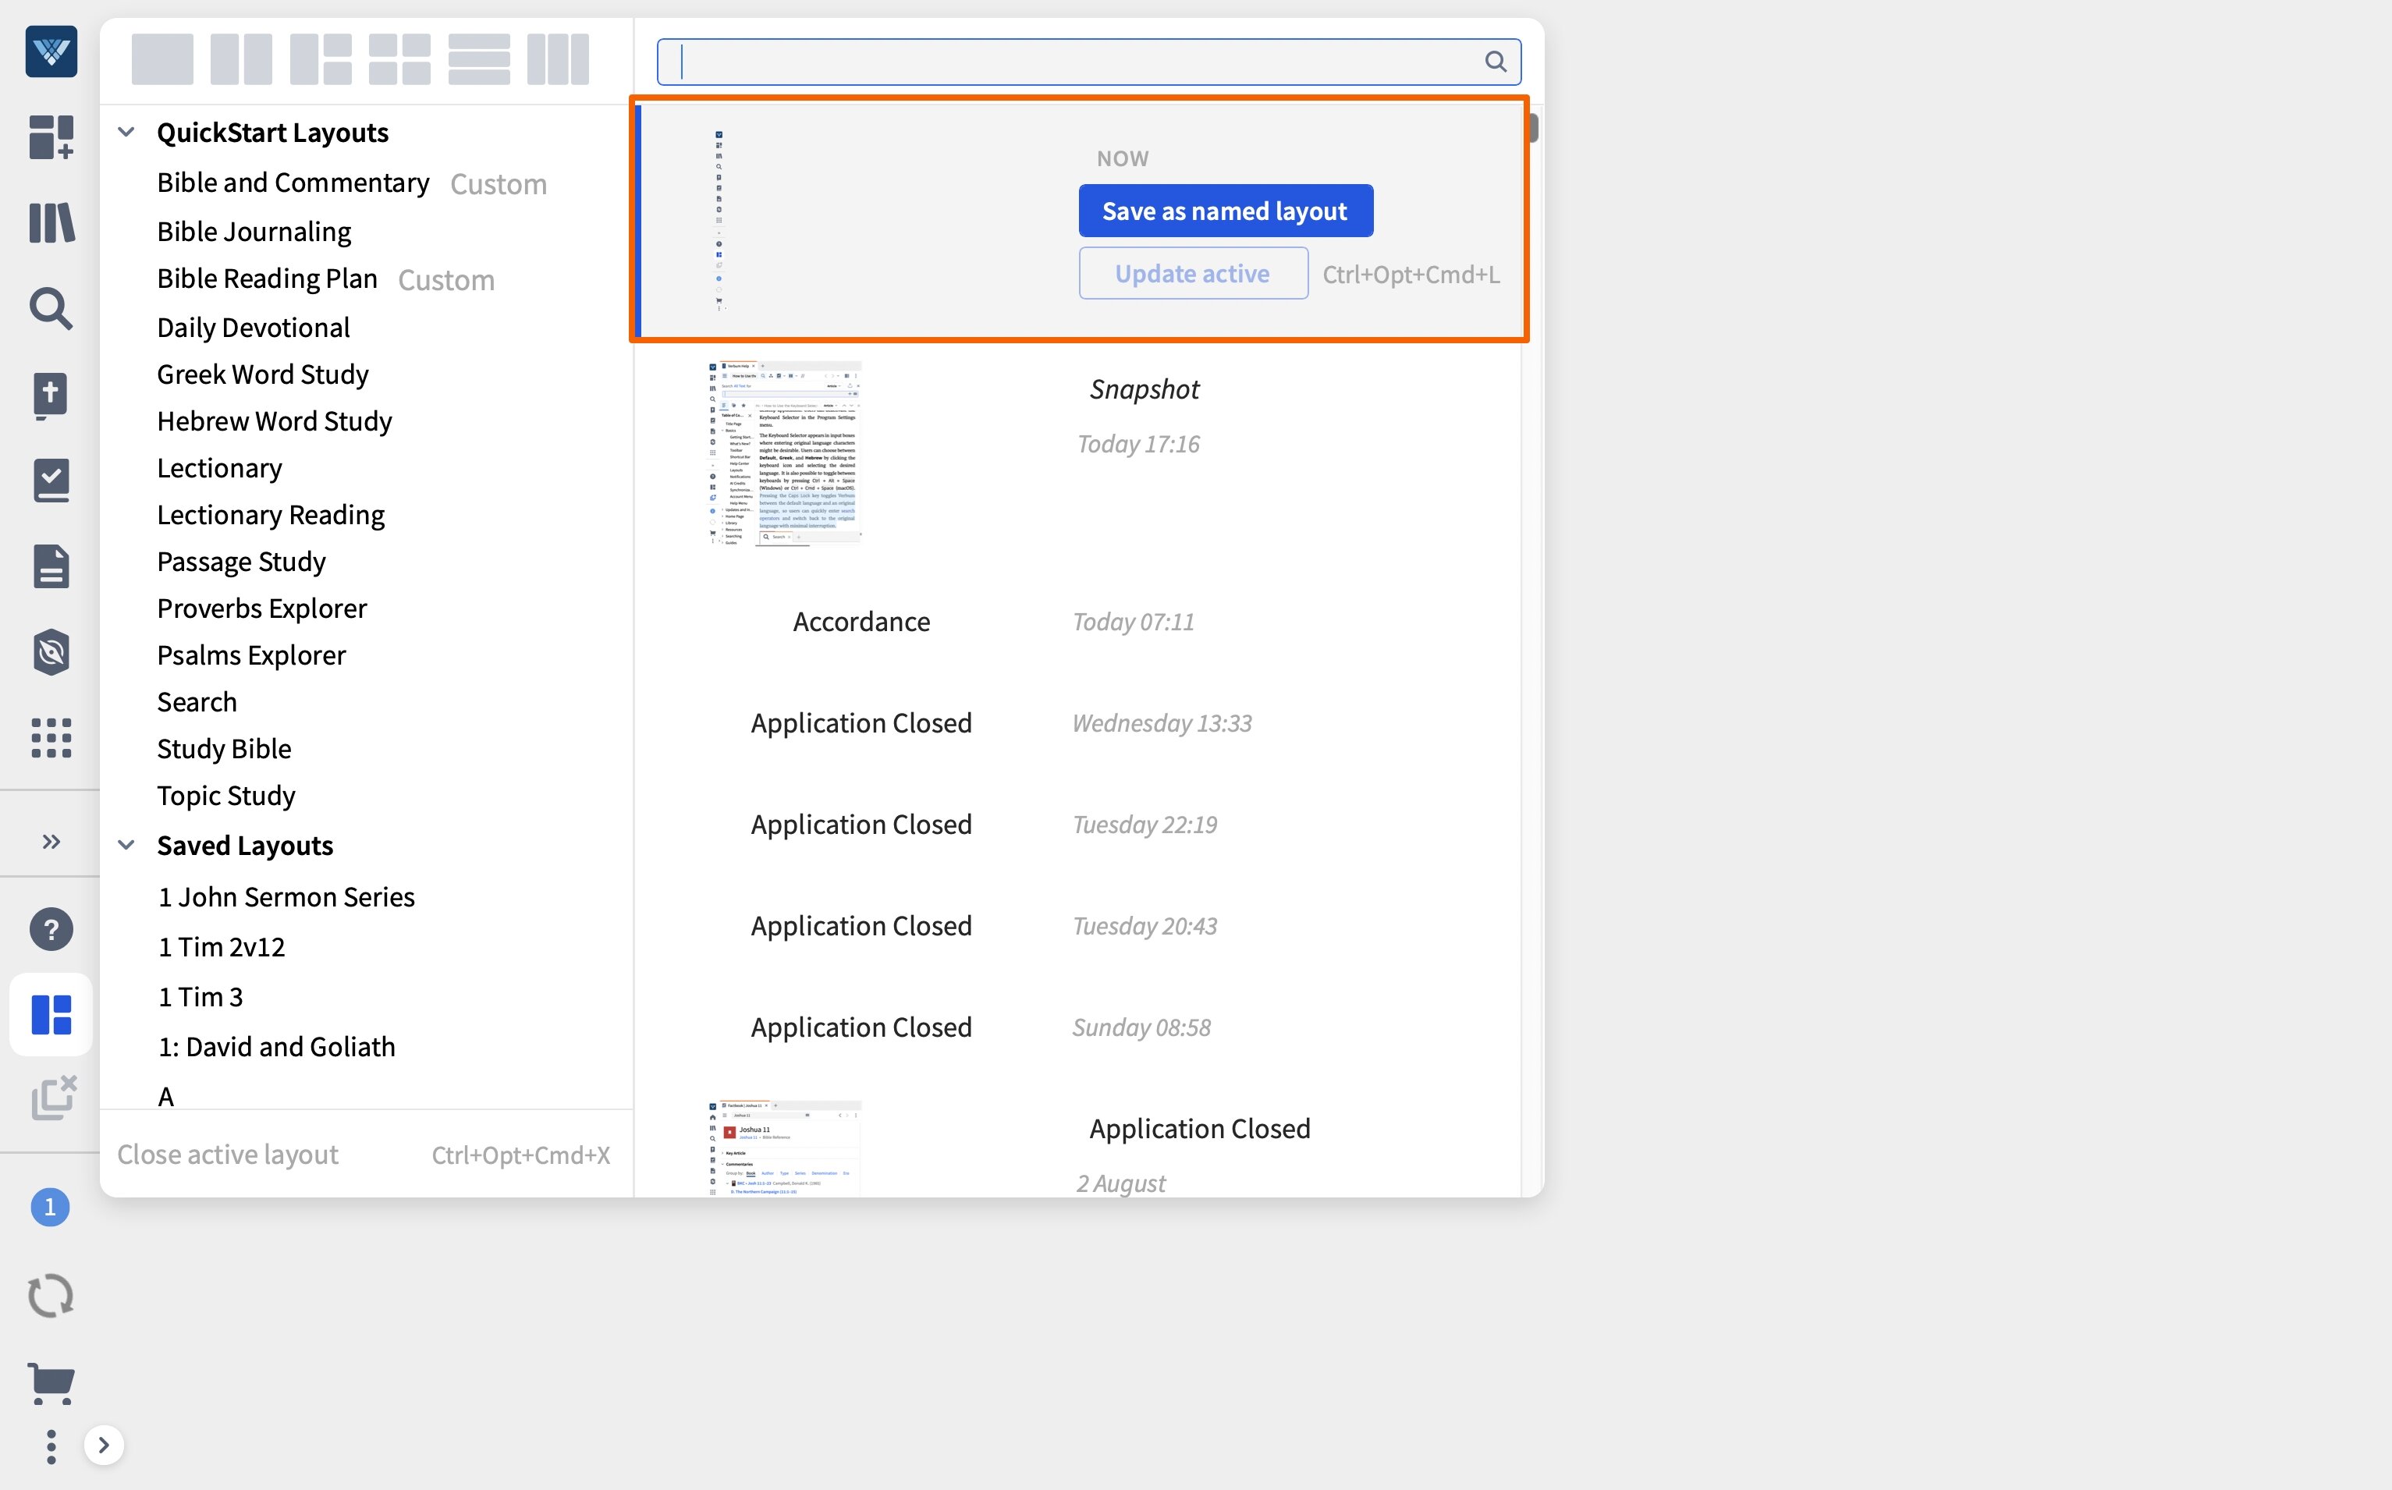Click Save as named layout
Viewport: 2392px width, 1490px height.
[1225, 210]
